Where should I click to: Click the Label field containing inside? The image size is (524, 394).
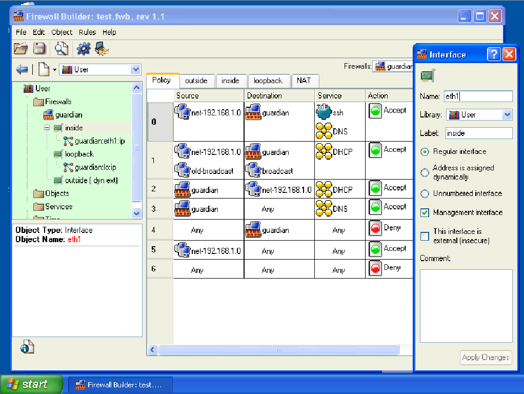point(478,133)
